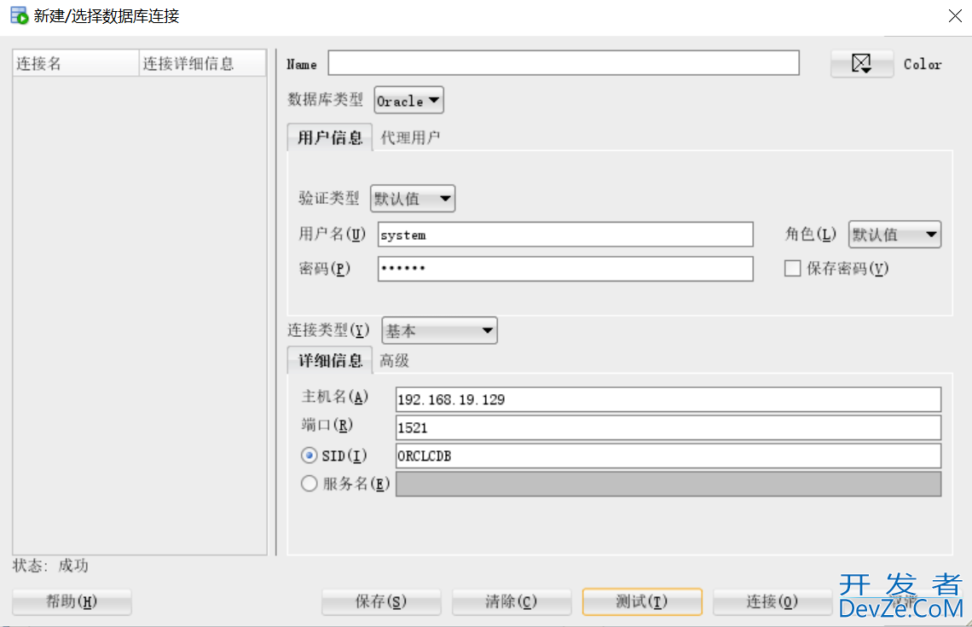Click the 测试 test button
Screen dimensions: 972x627
[x=641, y=601]
